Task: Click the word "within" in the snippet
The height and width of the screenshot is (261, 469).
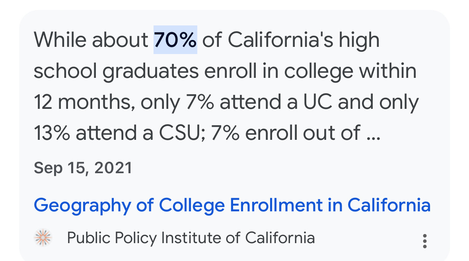Action: click(387, 72)
